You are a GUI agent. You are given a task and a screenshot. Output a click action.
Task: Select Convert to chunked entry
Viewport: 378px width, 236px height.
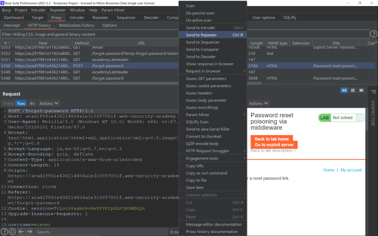(x=213, y=136)
